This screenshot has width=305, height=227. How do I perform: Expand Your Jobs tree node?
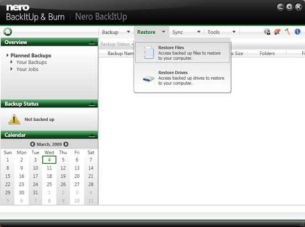[x=12, y=69]
